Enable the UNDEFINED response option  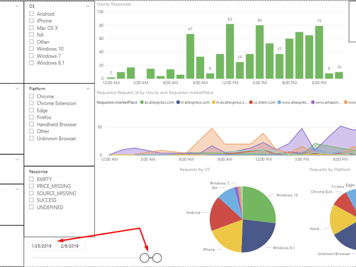(x=31, y=207)
